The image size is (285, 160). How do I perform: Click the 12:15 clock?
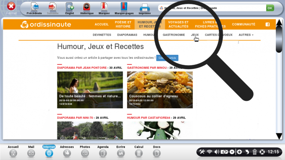[x=273, y=152]
